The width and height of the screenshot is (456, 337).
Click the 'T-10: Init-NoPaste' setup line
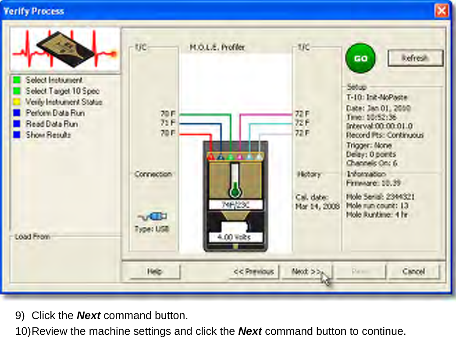[x=377, y=97]
